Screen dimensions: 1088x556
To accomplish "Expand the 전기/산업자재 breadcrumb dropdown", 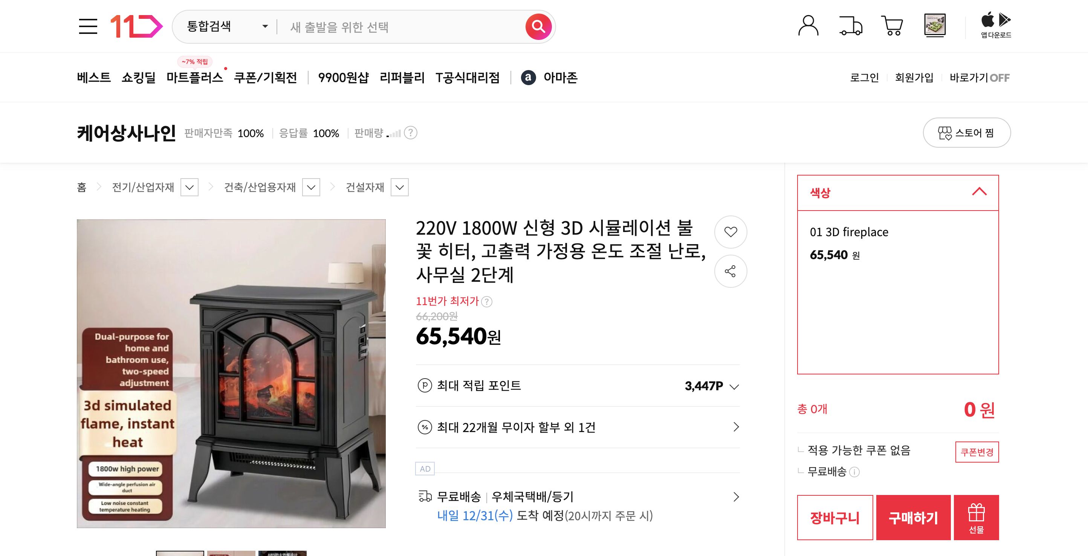I will (190, 187).
